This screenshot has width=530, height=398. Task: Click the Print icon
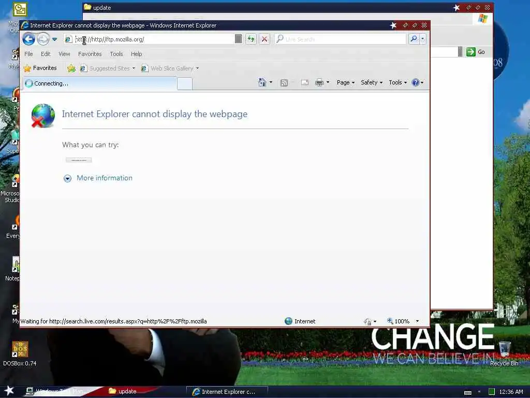319,82
